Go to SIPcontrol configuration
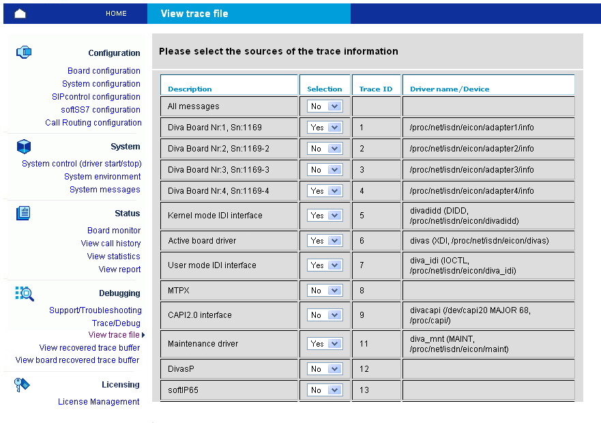This screenshot has height=423, width=601. pyautogui.click(x=96, y=97)
